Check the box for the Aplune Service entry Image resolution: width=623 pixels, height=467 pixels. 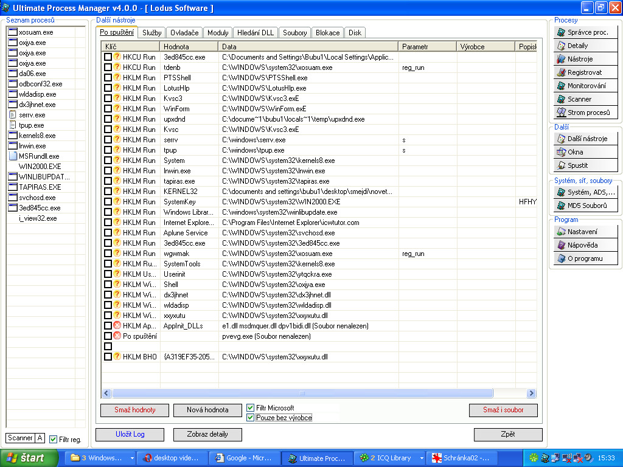click(108, 233)
